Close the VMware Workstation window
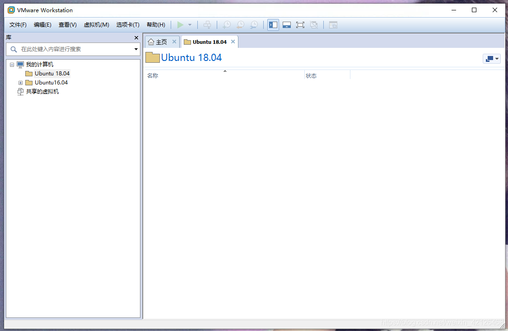Screen dimensions: 508x331 tap(495, 10)
